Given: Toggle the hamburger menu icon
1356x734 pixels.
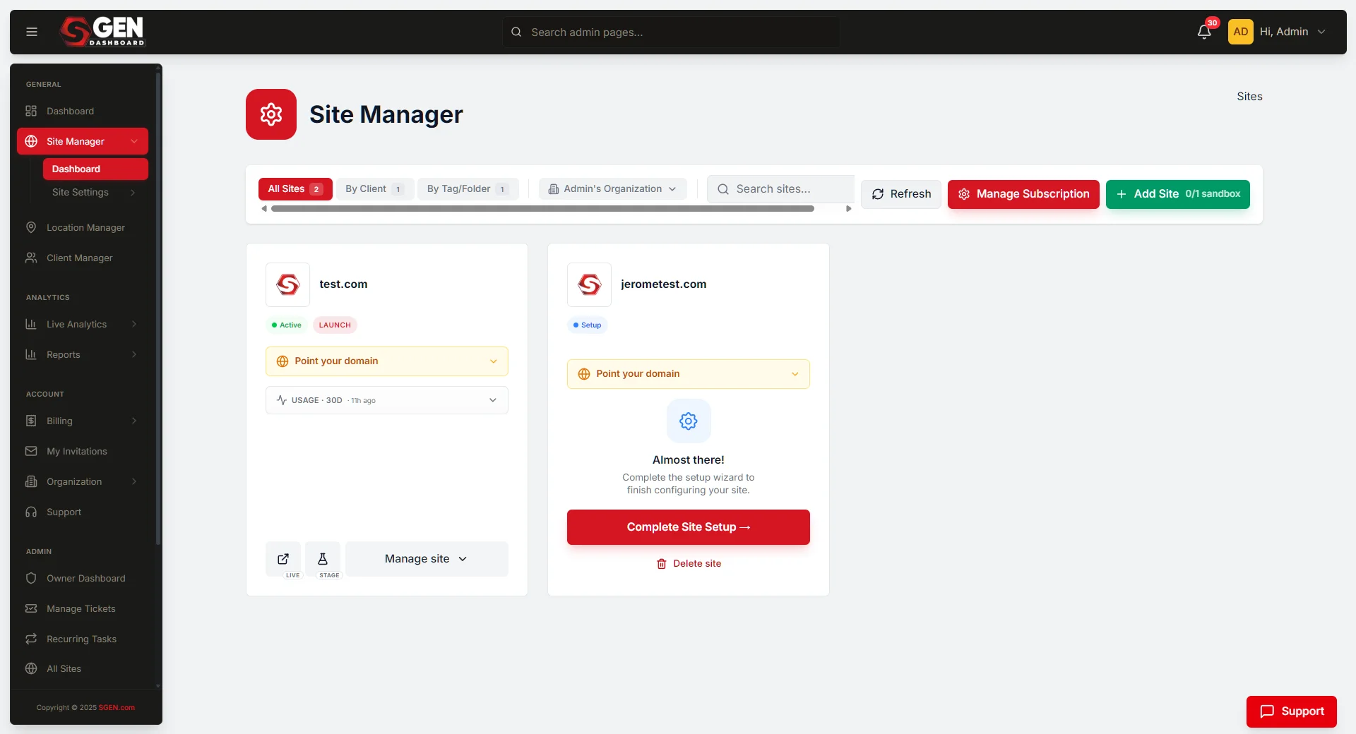Looking at the screenshot, I should point(32,32).
